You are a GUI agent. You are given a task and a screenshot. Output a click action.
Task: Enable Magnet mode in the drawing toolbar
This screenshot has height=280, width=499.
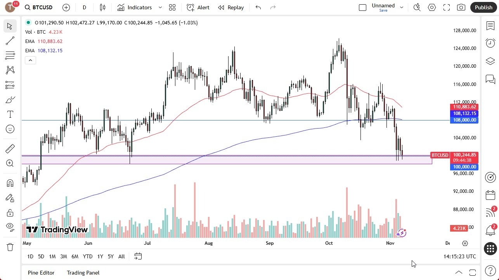[10, 182]
